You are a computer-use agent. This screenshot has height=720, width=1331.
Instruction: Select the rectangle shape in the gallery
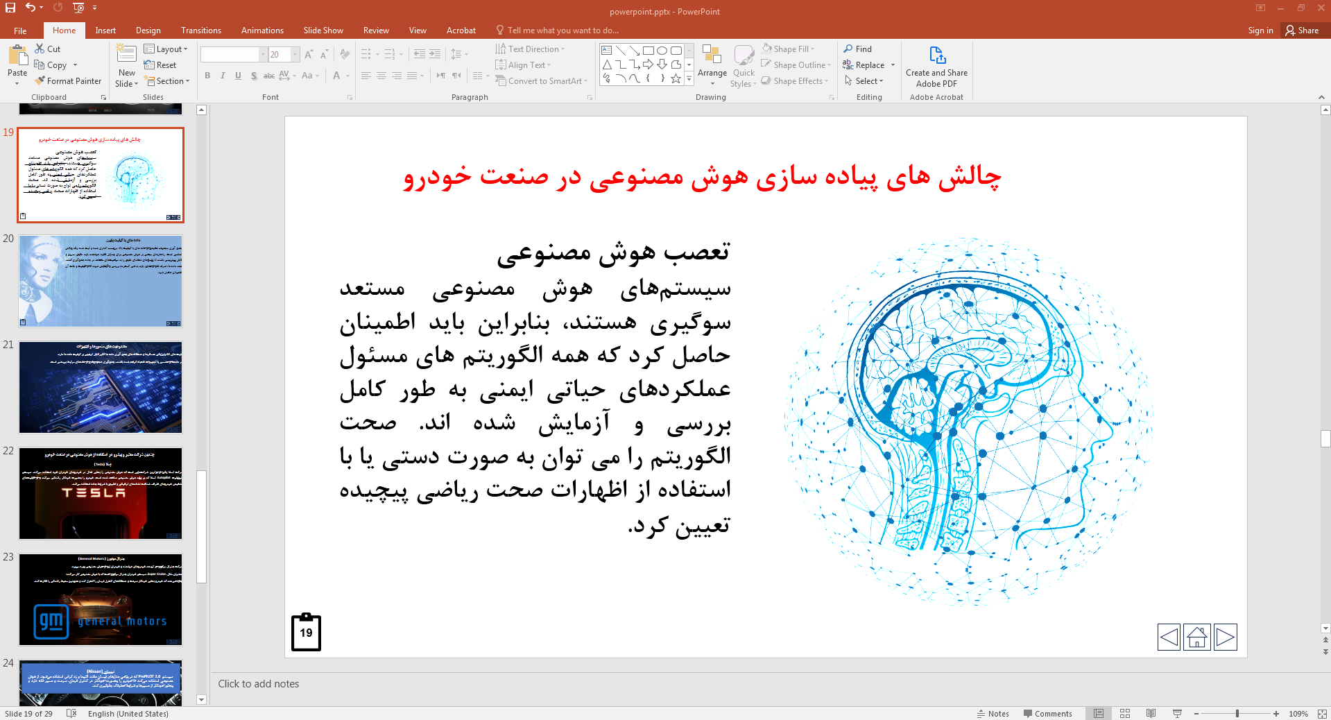point(649,51)
